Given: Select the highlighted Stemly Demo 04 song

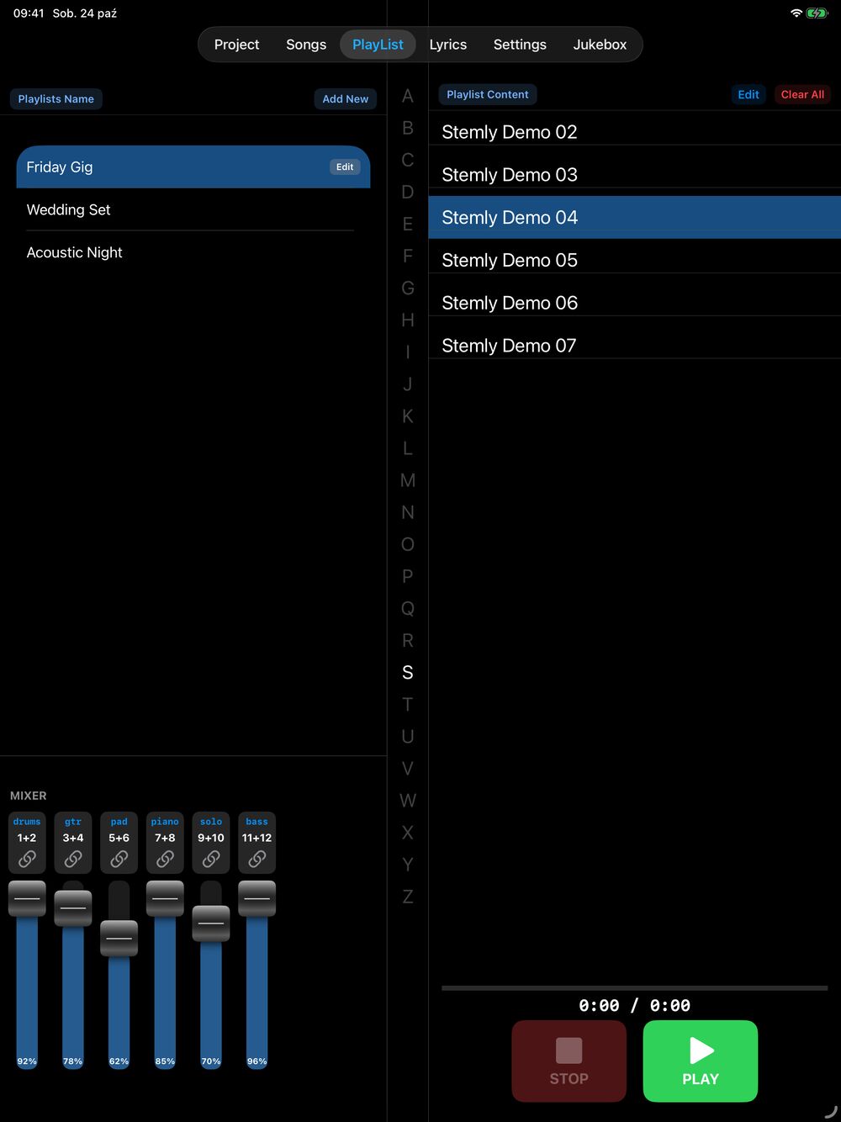Looking at the screenshot, I should (635, 217).
